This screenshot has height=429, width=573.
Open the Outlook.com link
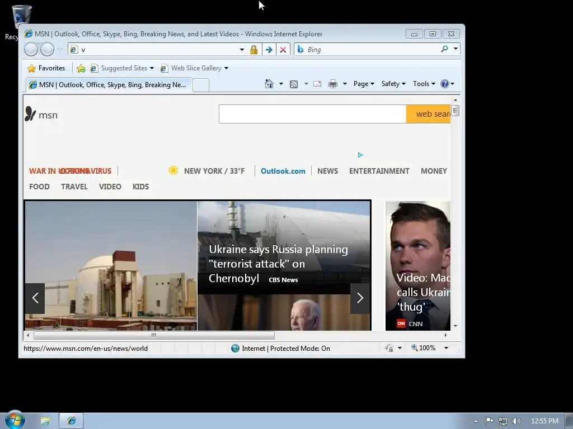coord(283,171)
